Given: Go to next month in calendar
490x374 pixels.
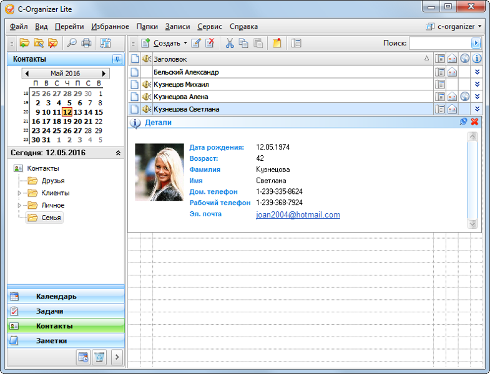Looking at the screenshot, I should [x=104, y=74].
